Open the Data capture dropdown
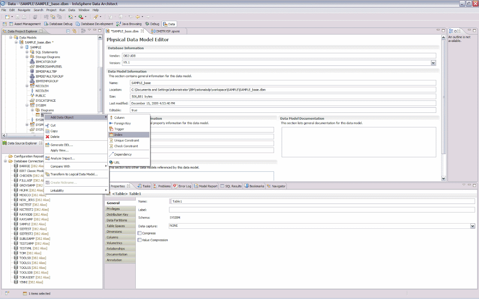This screenshot has width=479, height=299. [473, 226]
